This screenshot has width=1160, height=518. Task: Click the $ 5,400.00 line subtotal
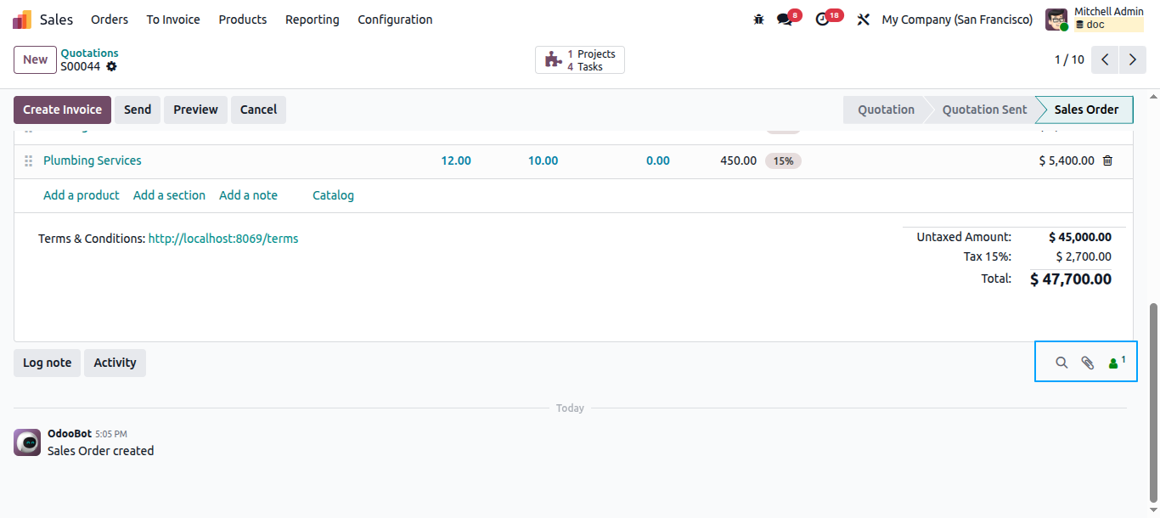click(x=1067, y=160)
